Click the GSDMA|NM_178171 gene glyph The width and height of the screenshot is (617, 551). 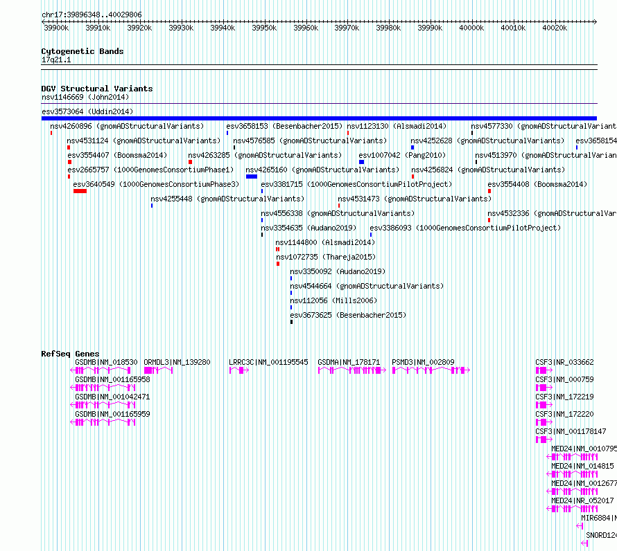pos(351,370)
